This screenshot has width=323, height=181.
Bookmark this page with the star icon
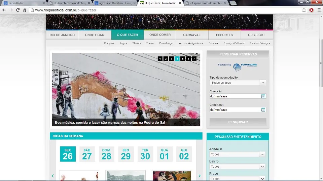pos(304,10)
